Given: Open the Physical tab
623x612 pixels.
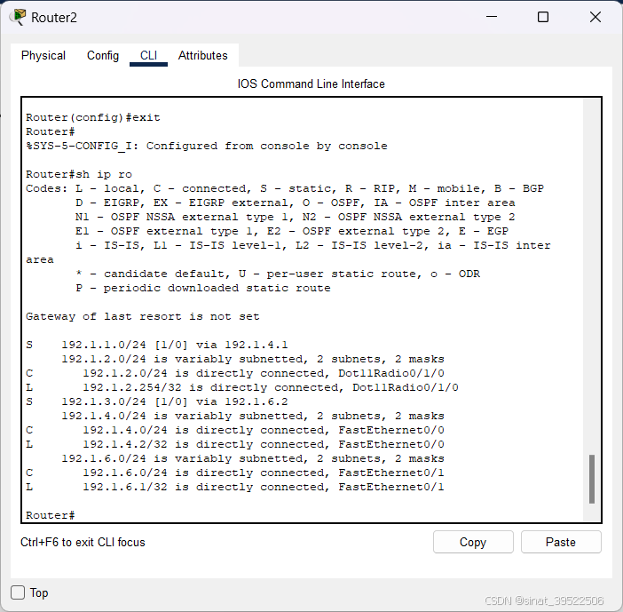Looking at the screenshot, I should coord(43,55).
